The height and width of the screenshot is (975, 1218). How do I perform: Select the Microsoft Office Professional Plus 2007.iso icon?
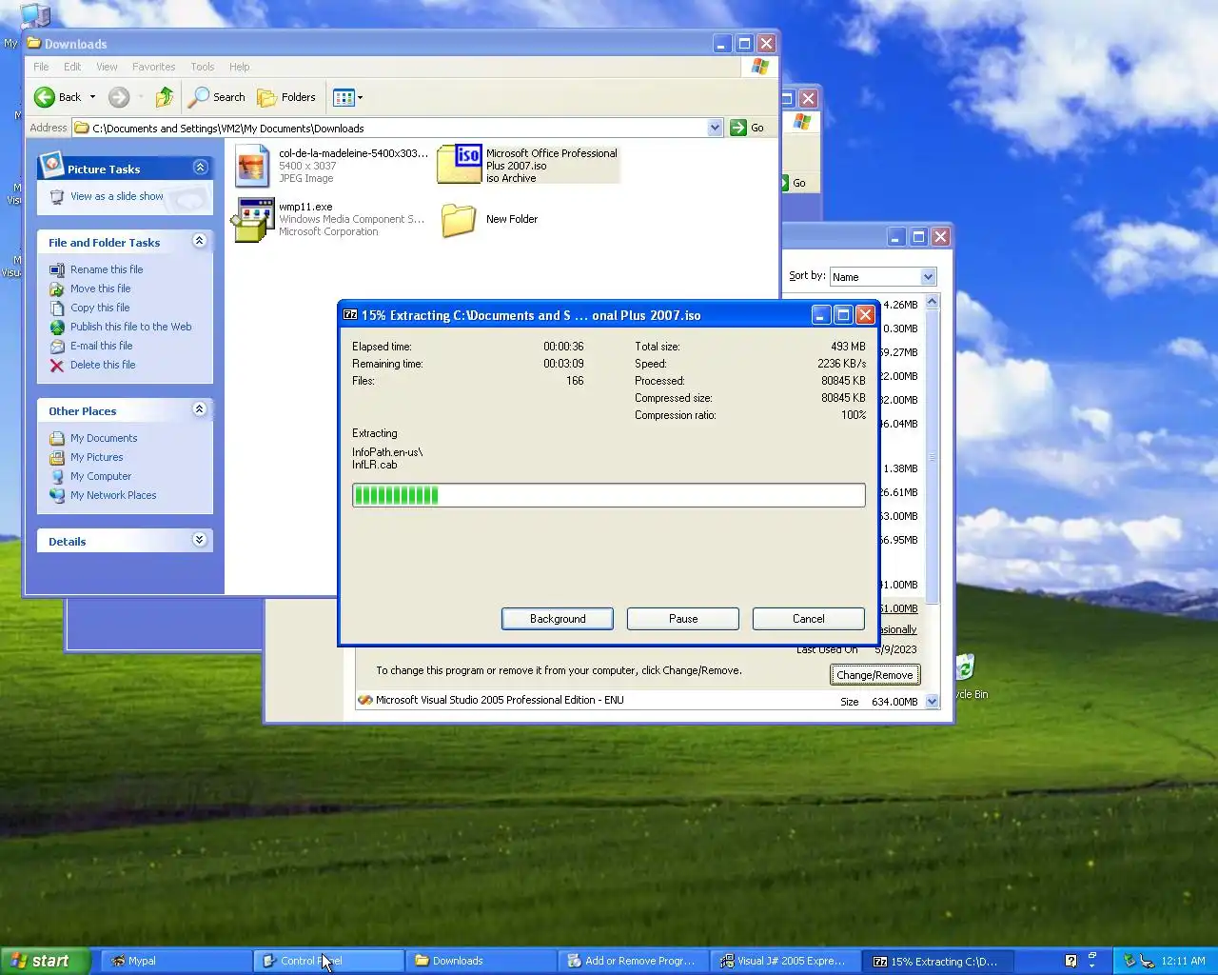[459, 165]
